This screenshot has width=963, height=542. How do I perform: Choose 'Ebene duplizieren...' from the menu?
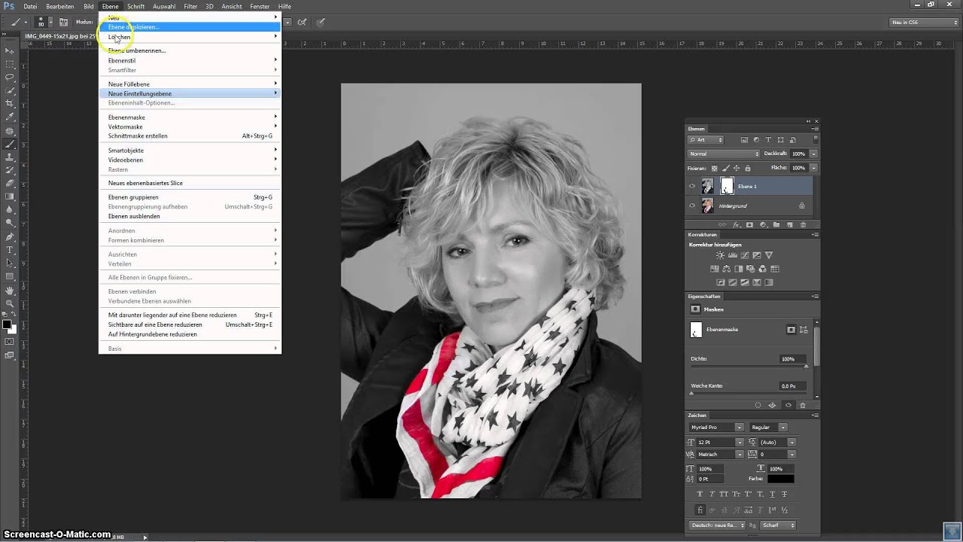click(x=134, y=27)
